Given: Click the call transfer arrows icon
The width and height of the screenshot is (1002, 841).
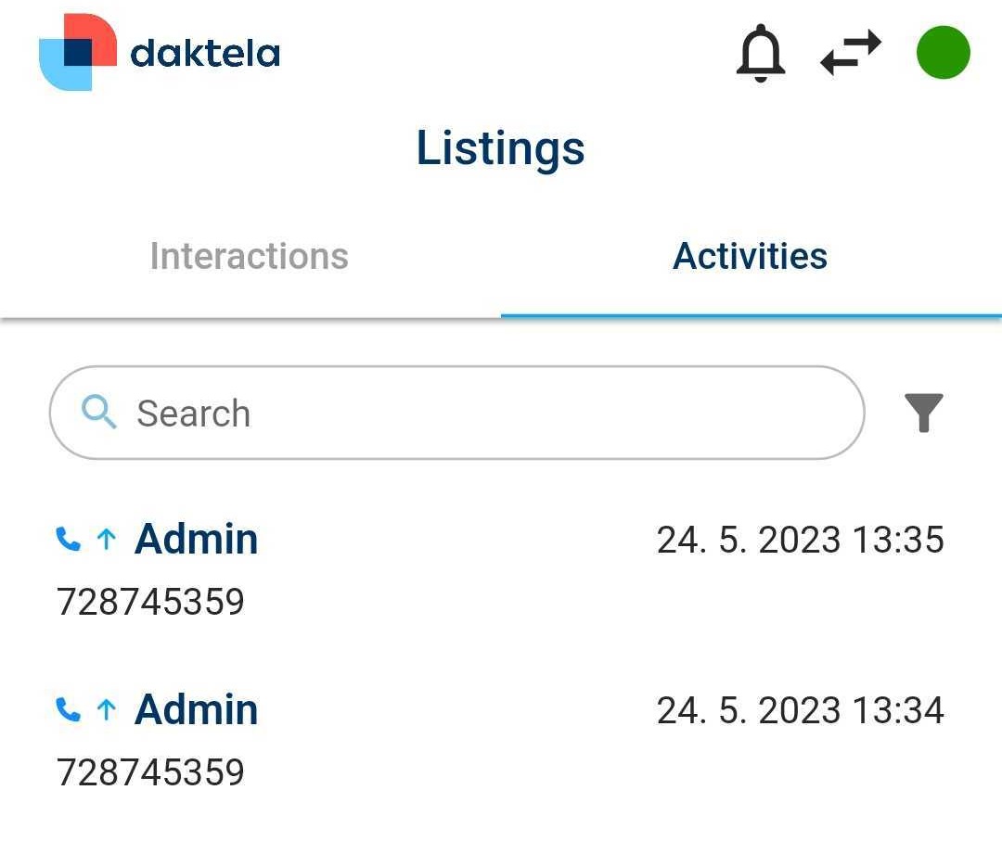Looking at the screenshot, I should (850, 53).
